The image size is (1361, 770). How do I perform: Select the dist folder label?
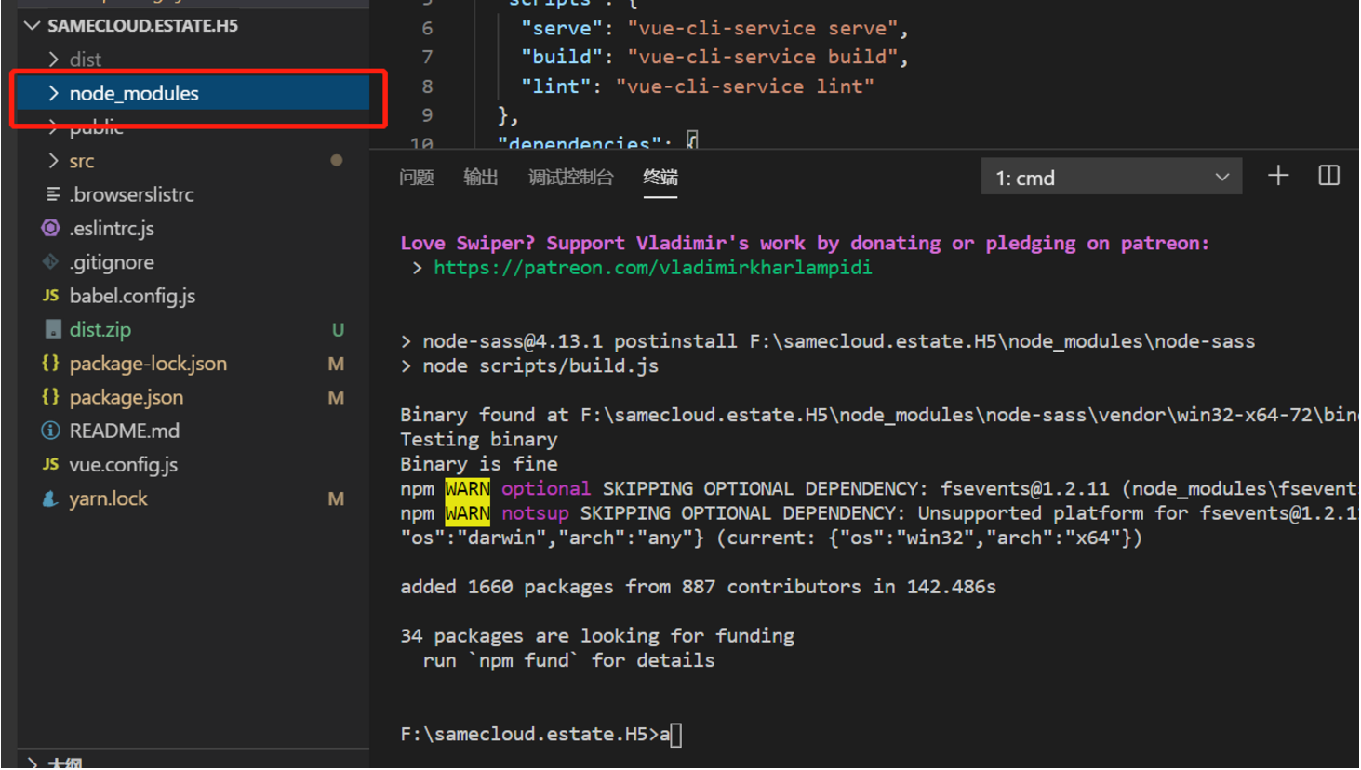point(85,60)
